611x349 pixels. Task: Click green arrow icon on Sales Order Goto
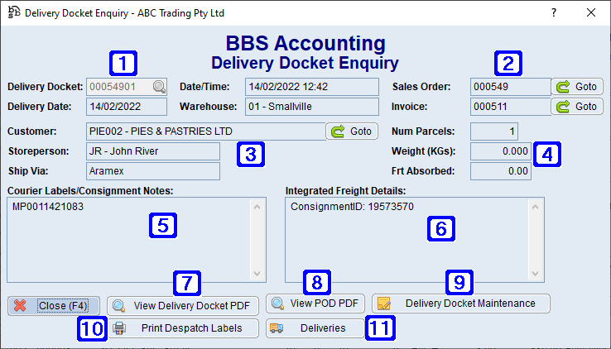pos(563,87)
